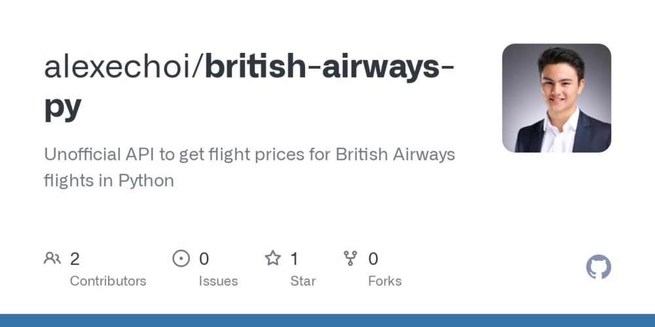Click the GitHub Octocat logo

pos(598,267)
